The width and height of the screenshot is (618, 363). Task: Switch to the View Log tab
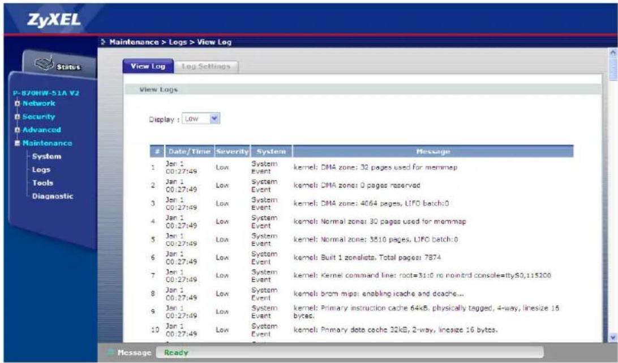[x=148, y=66]
